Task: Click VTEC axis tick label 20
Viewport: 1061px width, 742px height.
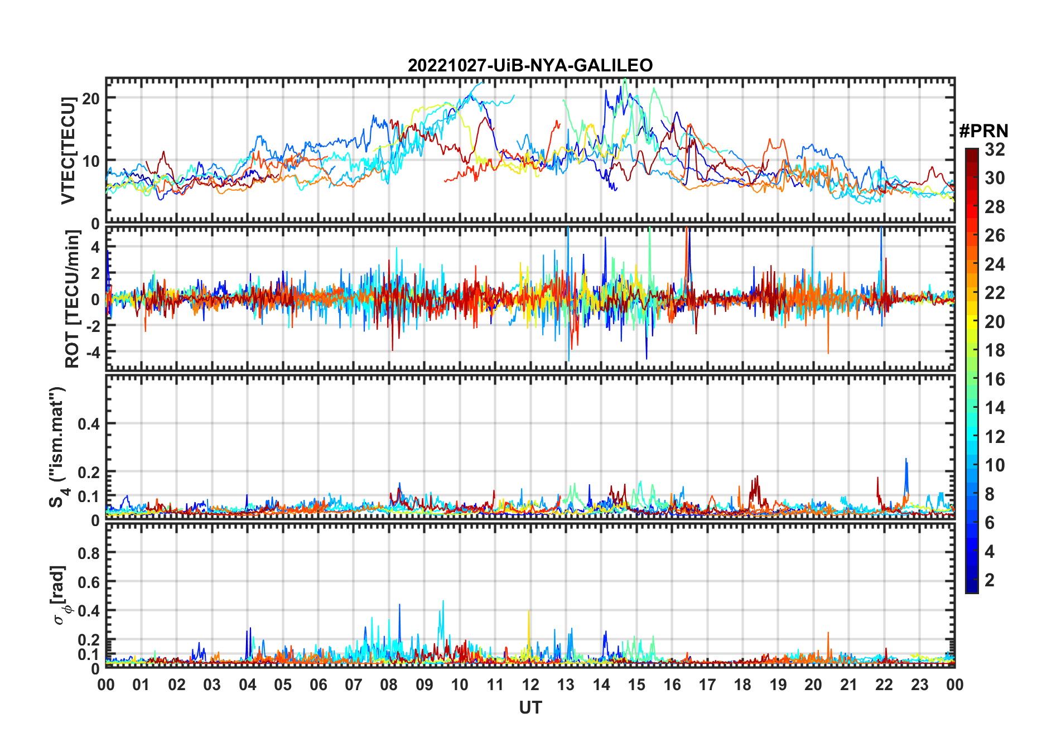Action: coord(91,98)
